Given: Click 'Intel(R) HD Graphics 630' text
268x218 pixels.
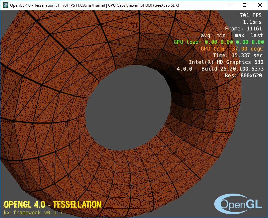Looking at the screenshot, I should [x=226, y=62].
